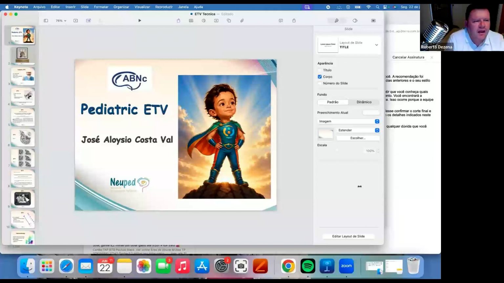
Task: Click the Wi-Fi icon in the menu bar
Action: click(x=368, y=7)
